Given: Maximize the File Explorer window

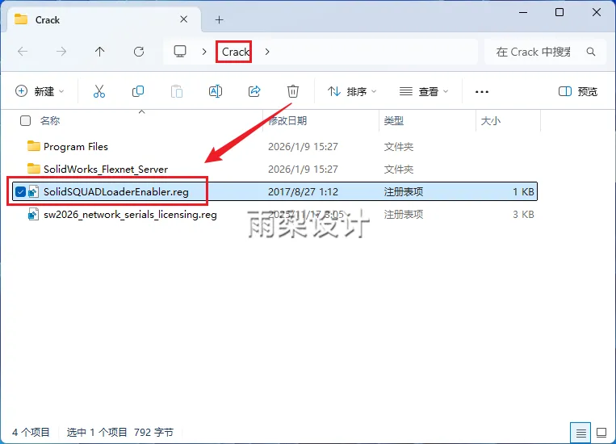Looking at the screenshot, I should (x=559, y=13).
